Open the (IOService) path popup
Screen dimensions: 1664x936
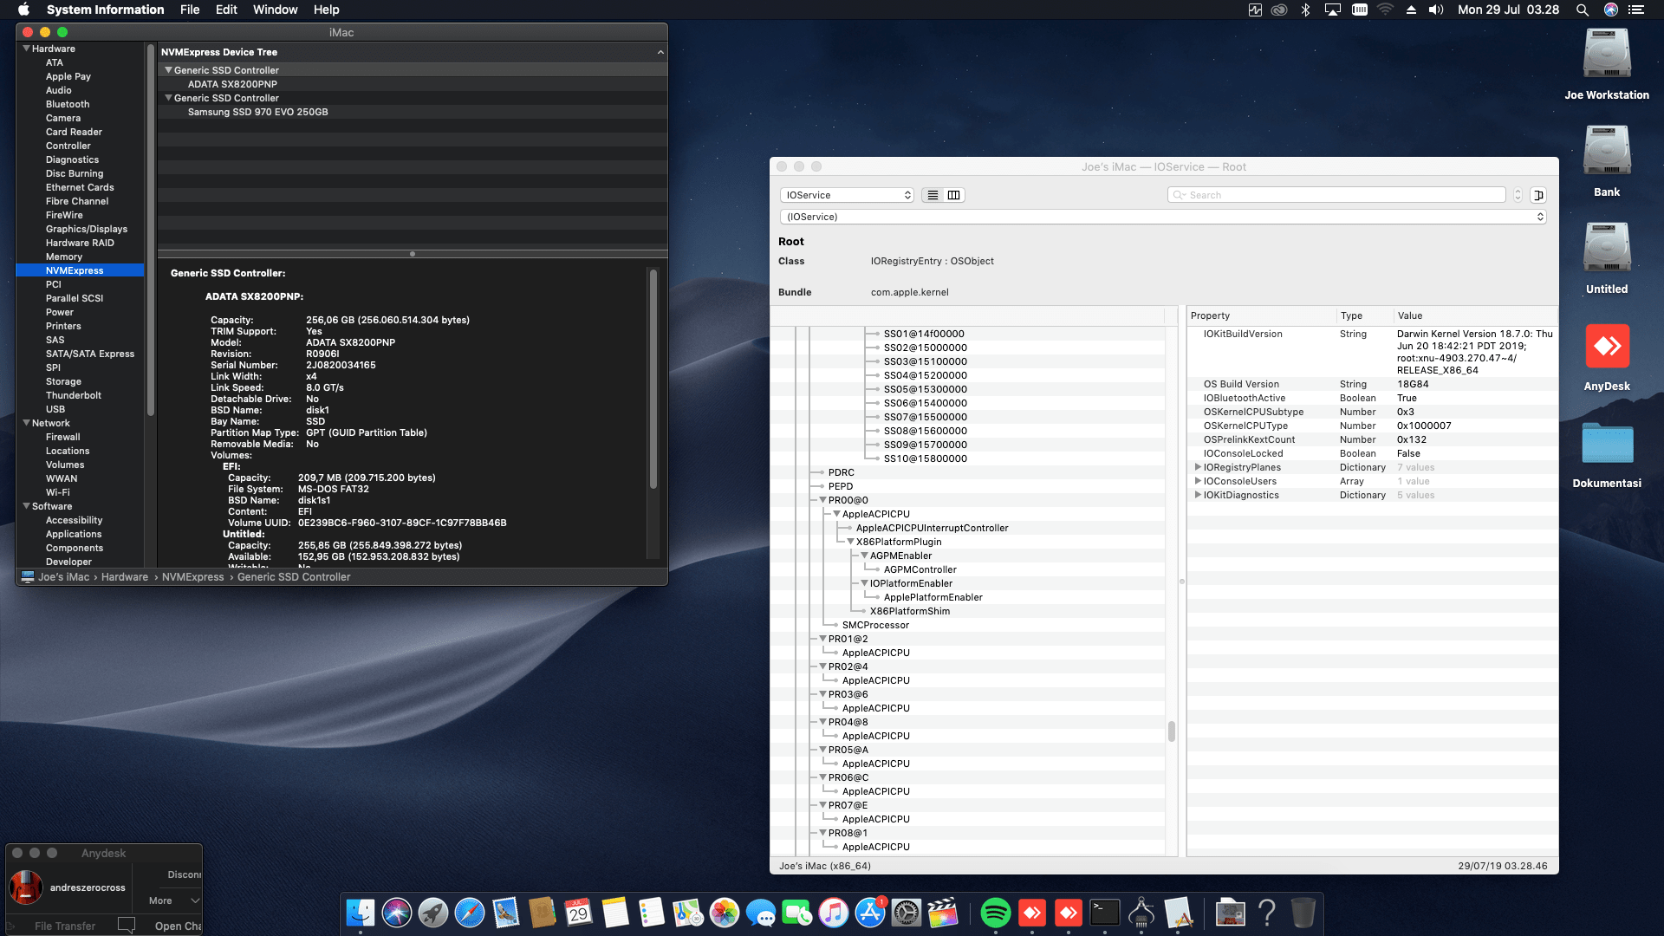click(1164, 217)
